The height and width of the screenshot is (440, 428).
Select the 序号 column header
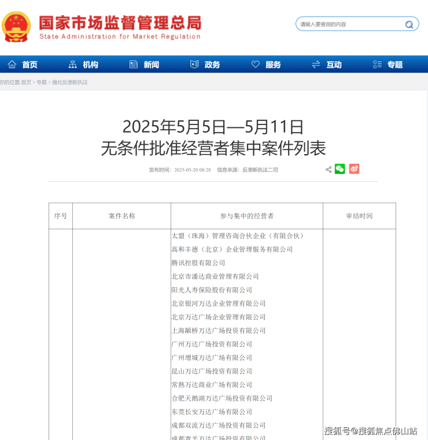(61, 216)
